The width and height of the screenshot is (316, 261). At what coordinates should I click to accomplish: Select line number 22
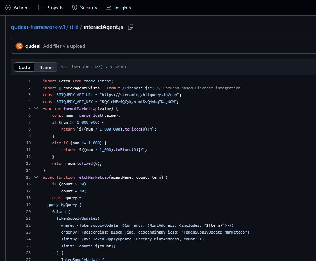(x=29, y=225)
